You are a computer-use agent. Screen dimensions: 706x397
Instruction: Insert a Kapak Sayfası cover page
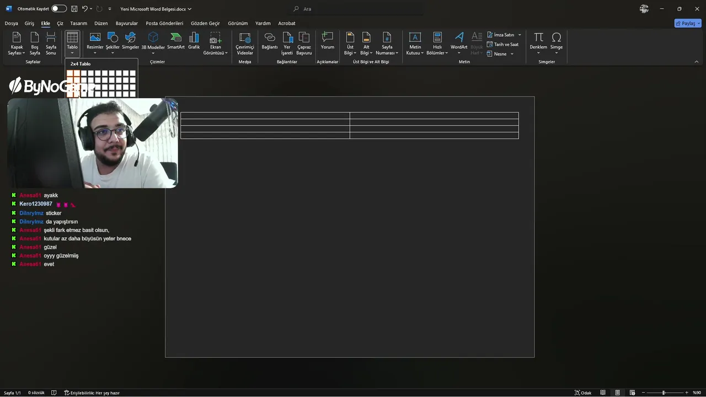17,44
